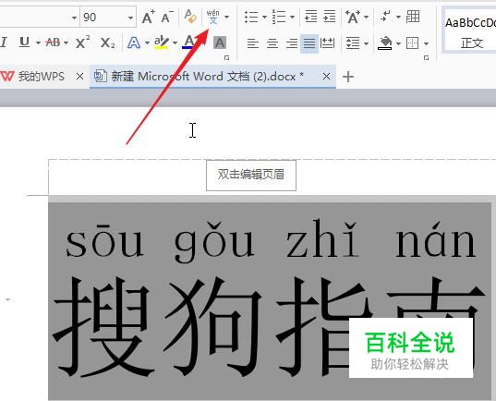The image size is (496, 401).
Task: Click the 双击编辑页眉 header hint
Action: tap(251, 175)
